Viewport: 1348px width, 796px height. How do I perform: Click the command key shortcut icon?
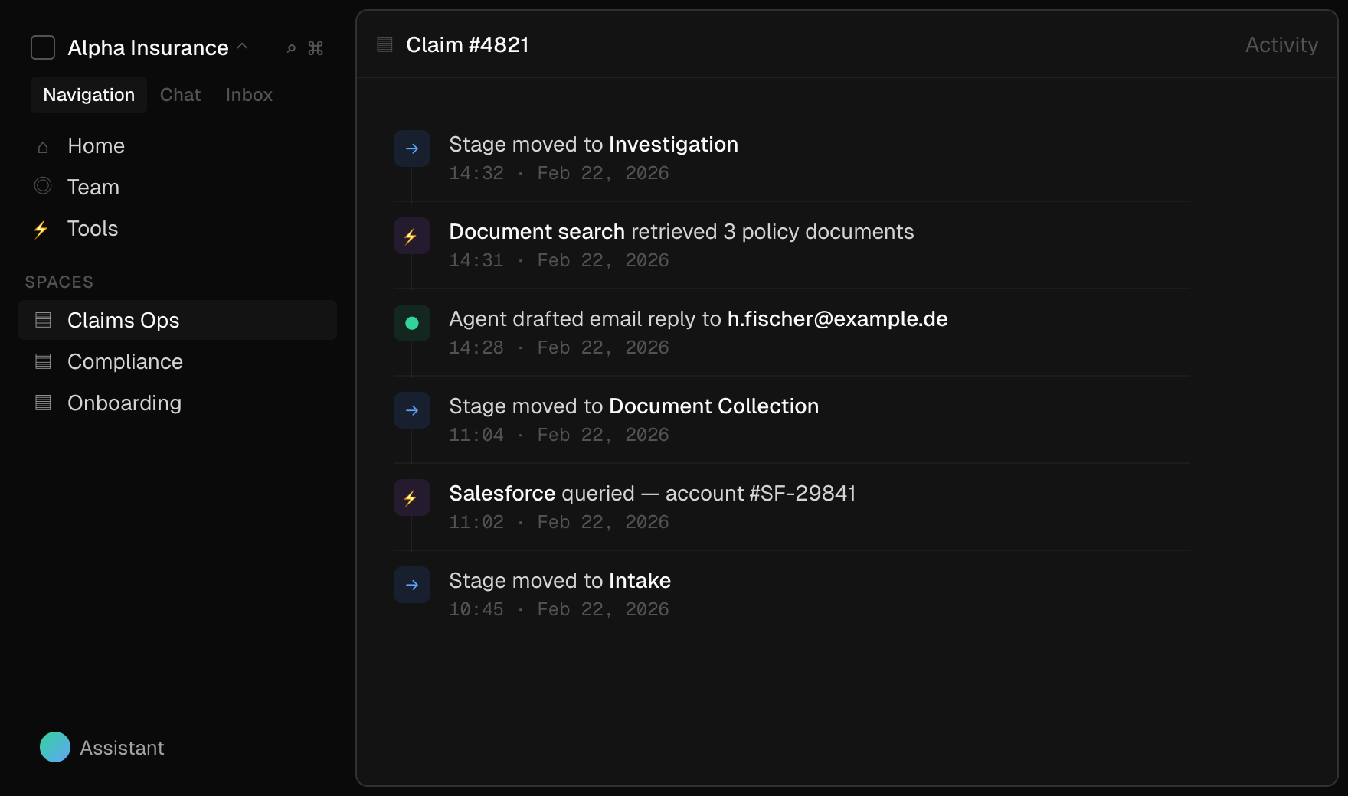316,48
